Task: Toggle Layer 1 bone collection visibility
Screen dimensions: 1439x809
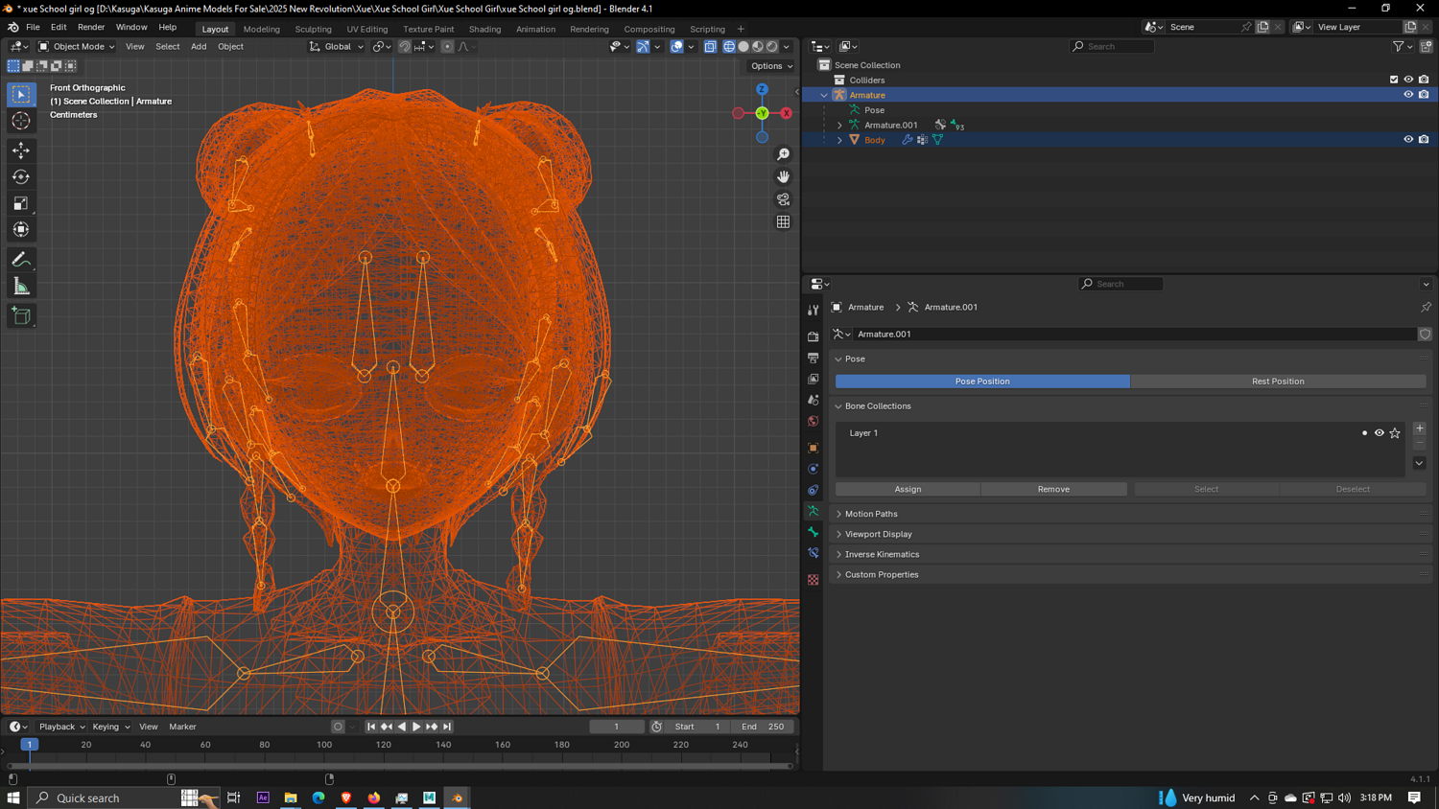Action: pos(1380,433)
